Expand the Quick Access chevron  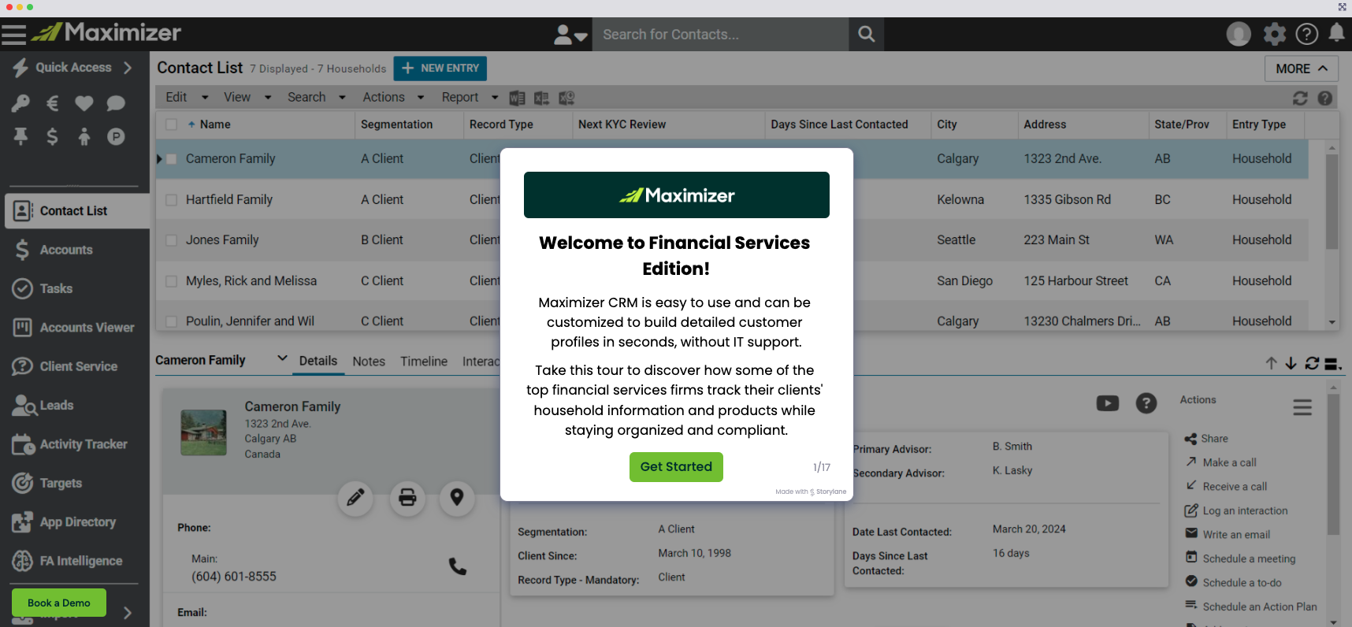coord(128,68)
